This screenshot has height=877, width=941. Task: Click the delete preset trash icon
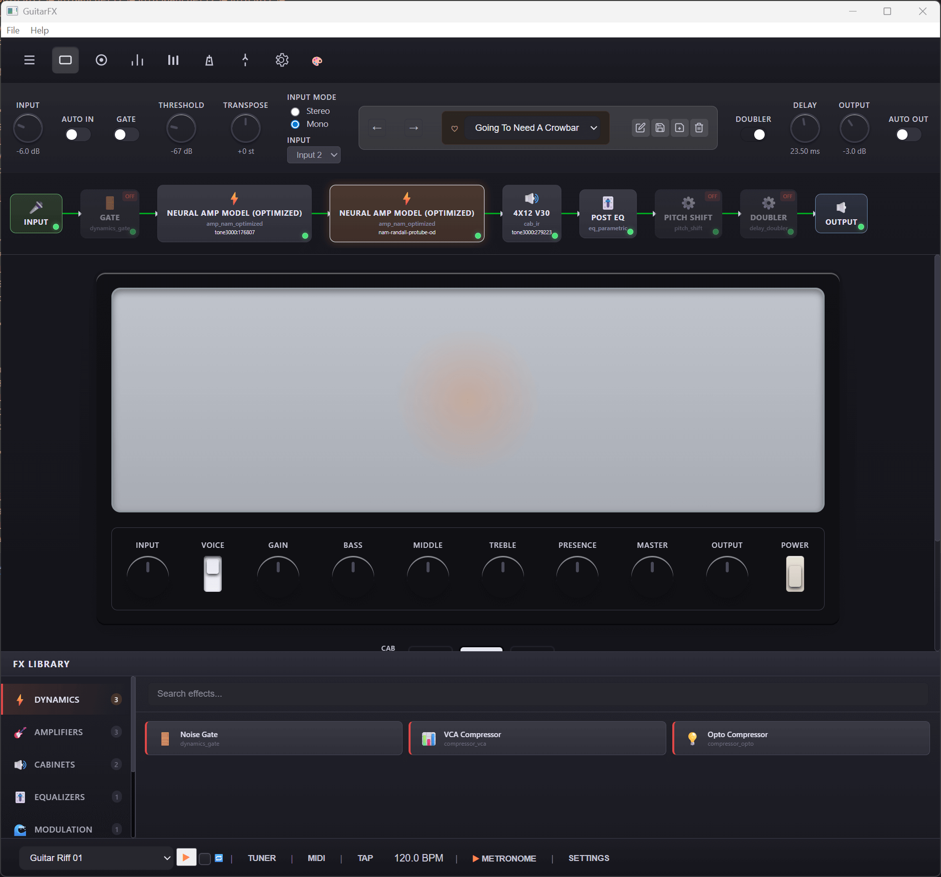tap(699, 128)
